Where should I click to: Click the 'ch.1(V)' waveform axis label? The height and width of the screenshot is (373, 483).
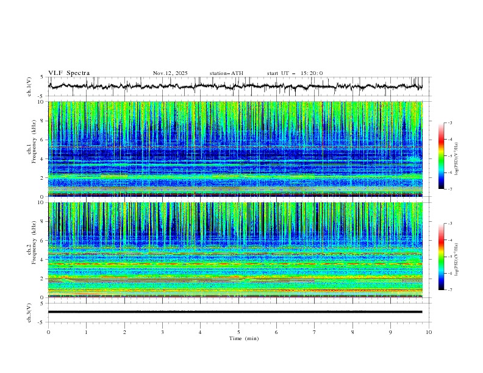pos(29,87)
